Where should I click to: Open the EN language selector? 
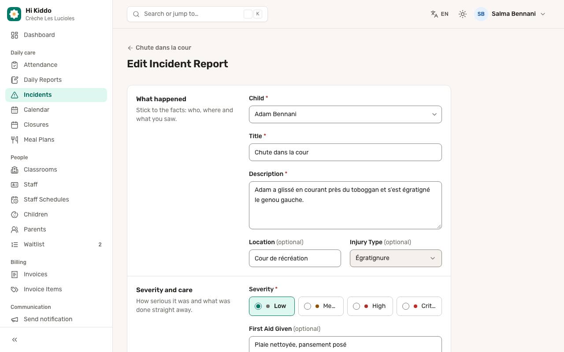click(440, 14)
